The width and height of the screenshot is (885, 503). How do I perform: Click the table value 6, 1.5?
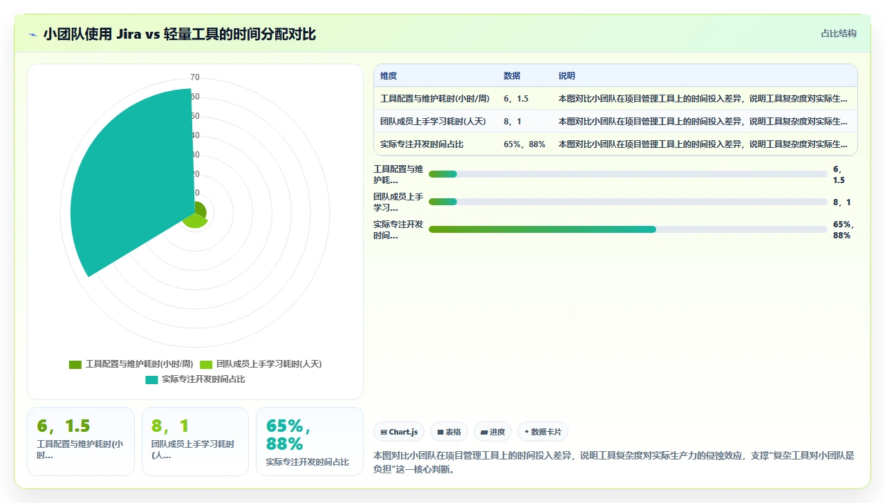[x=516, y=99]
